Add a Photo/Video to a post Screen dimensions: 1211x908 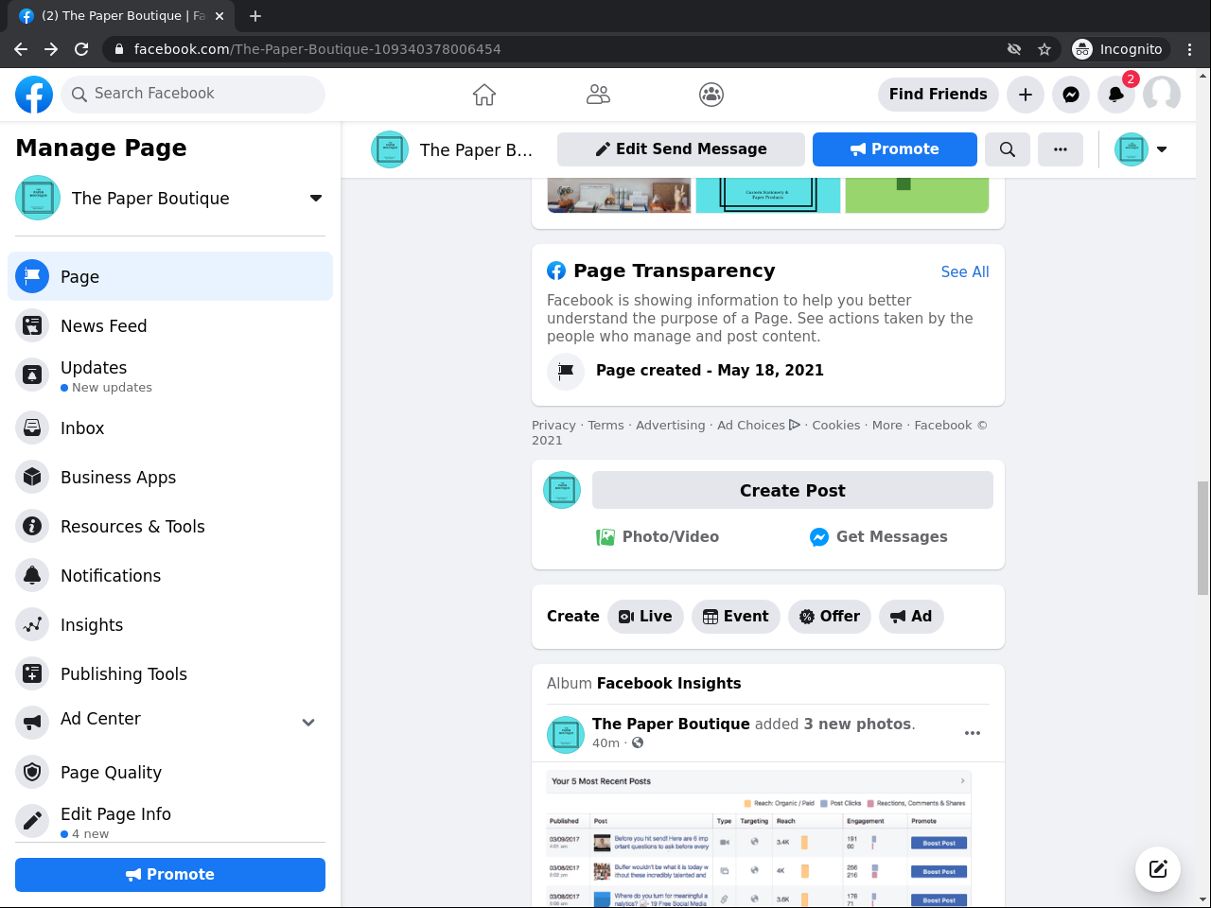tap(658, 537)
